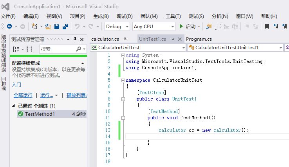Image resolution: width=289 pixels, height=167 pixels.
Task: Open the Start button dropdown arrow
Action: pos(199,27)
